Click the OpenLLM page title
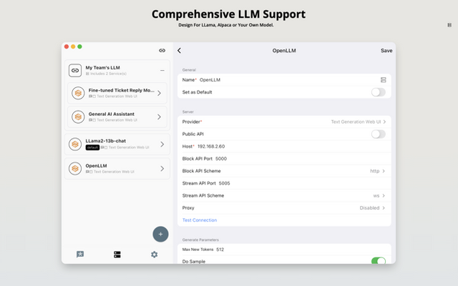The width and height of the screenshot is (458, 286). click(284, 51)
